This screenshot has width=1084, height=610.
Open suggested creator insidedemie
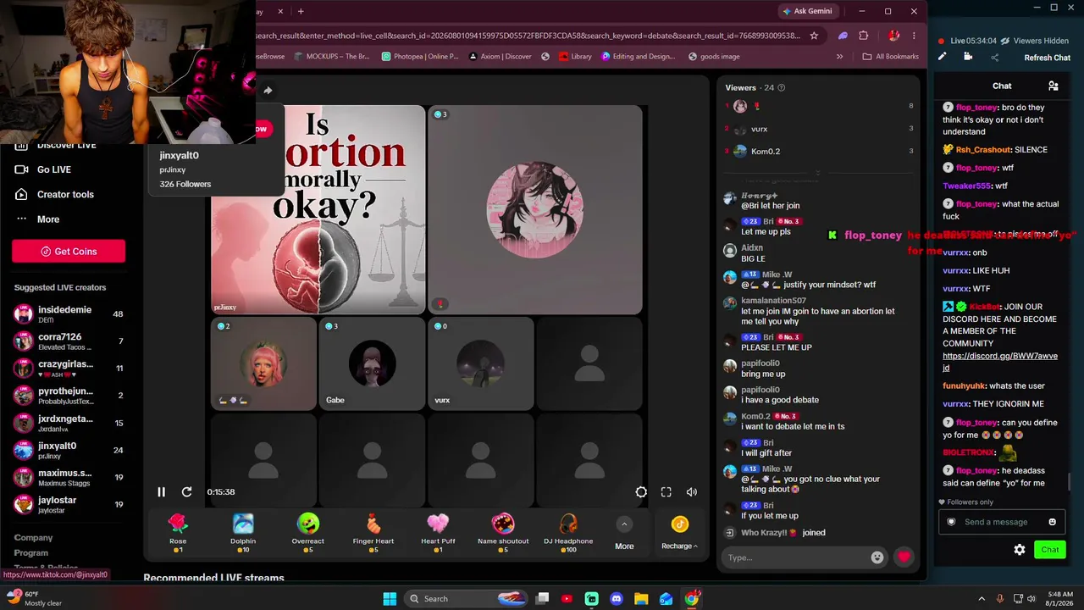[69, 313]
